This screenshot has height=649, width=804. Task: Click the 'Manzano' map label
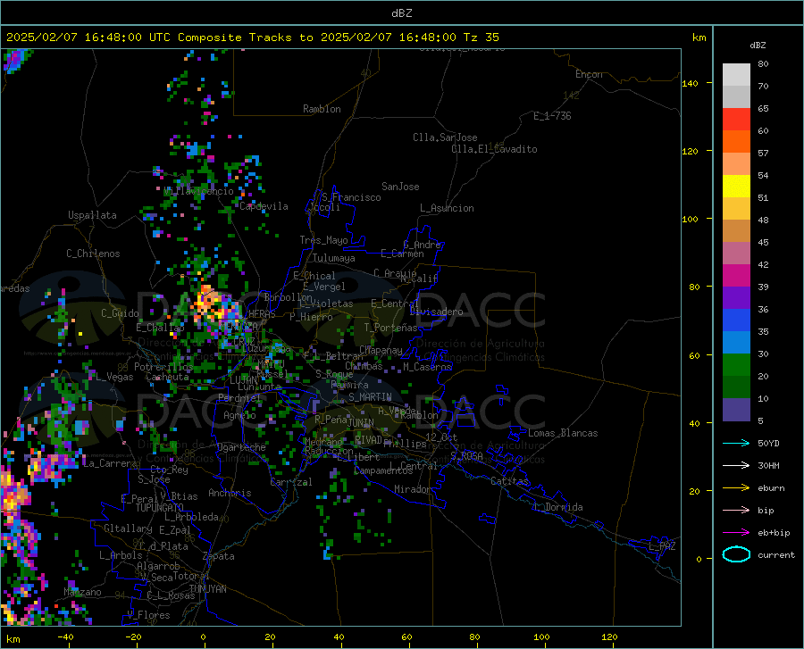click(82, 592)
